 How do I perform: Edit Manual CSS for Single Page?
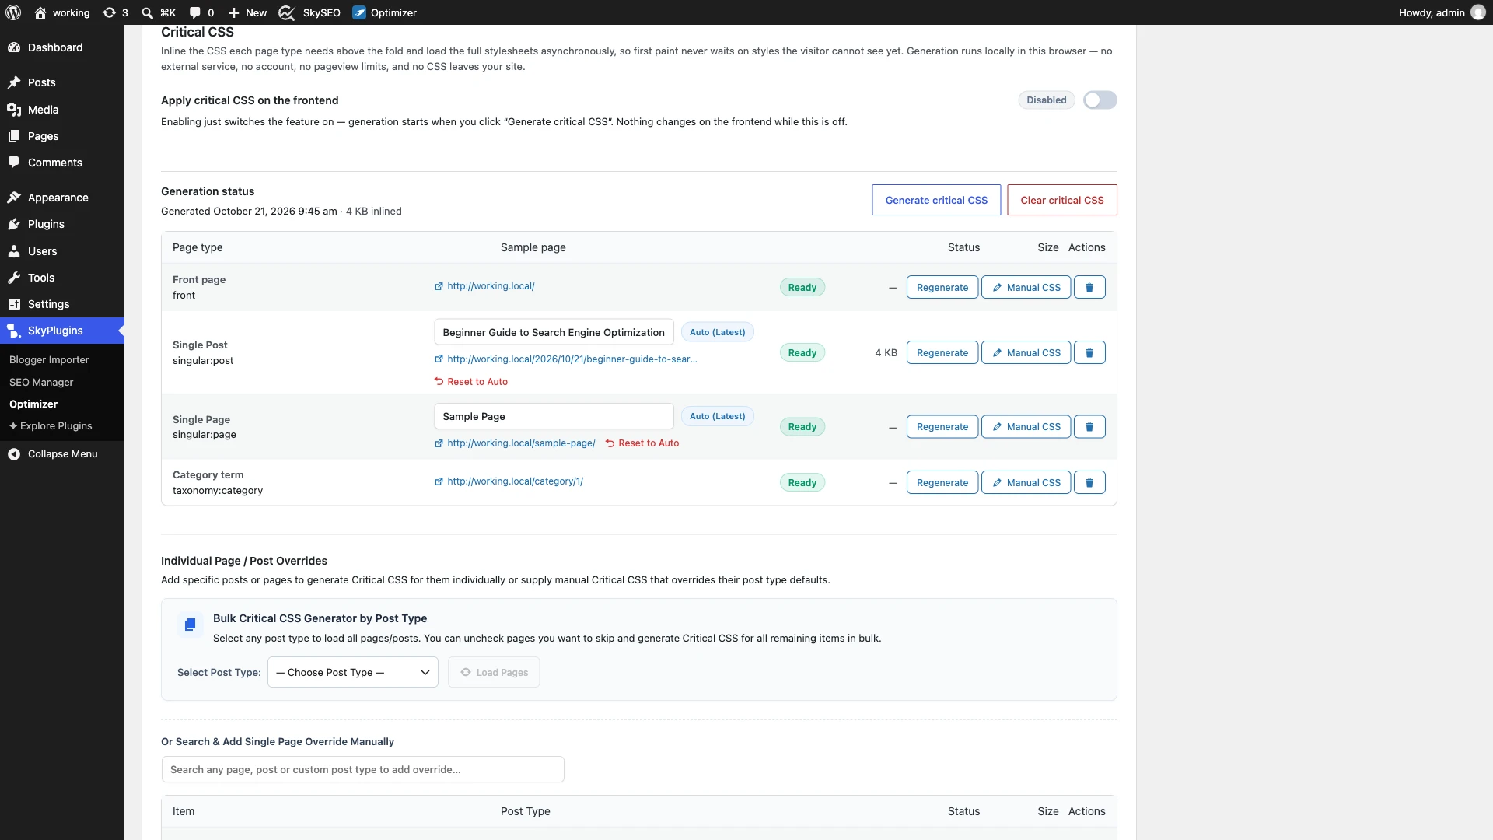tap(1026, 427)
